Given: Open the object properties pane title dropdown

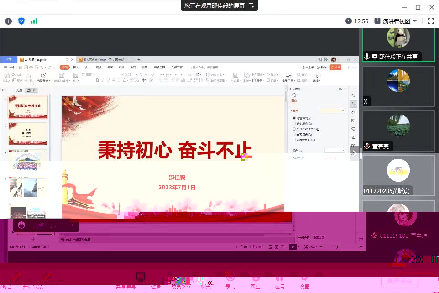Looking at the screenshot, I should tap(297, 89).
